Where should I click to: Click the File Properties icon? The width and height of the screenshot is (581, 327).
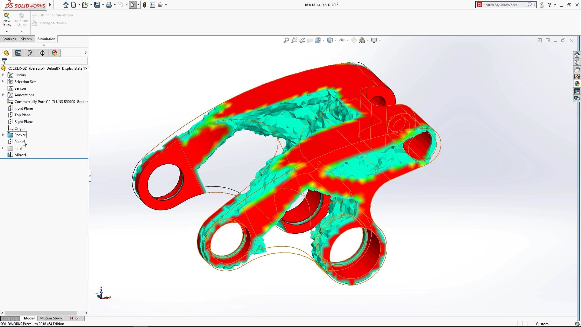pyautogui.click(x=153, y=5)
